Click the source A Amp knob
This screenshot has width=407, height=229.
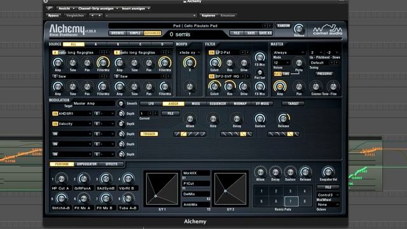pos(58,62)
